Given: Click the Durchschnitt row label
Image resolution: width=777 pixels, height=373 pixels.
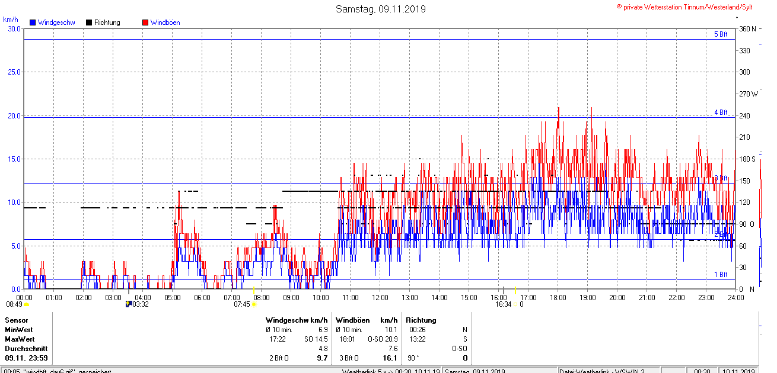Looking at the screenshot, I should (x=26, y=348).
